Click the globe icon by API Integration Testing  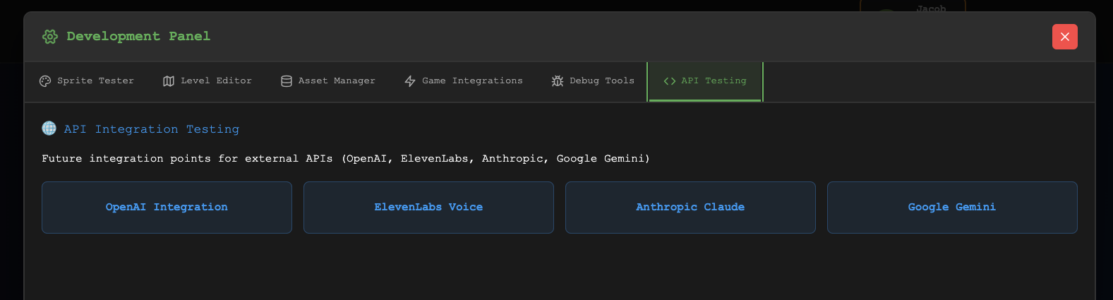[49, 128]
